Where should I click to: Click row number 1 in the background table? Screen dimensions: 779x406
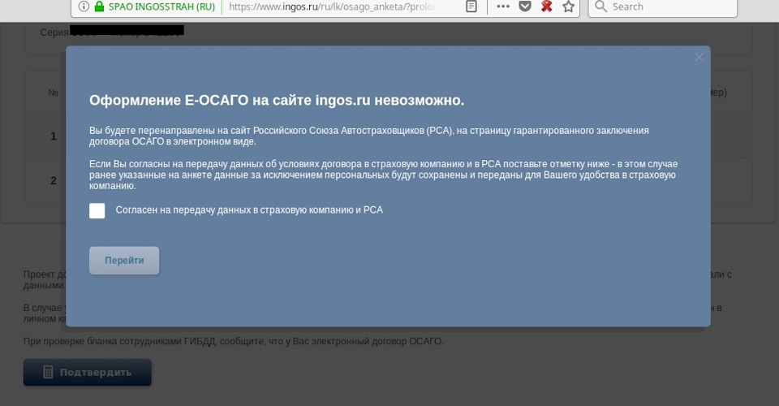coord(54,136)
